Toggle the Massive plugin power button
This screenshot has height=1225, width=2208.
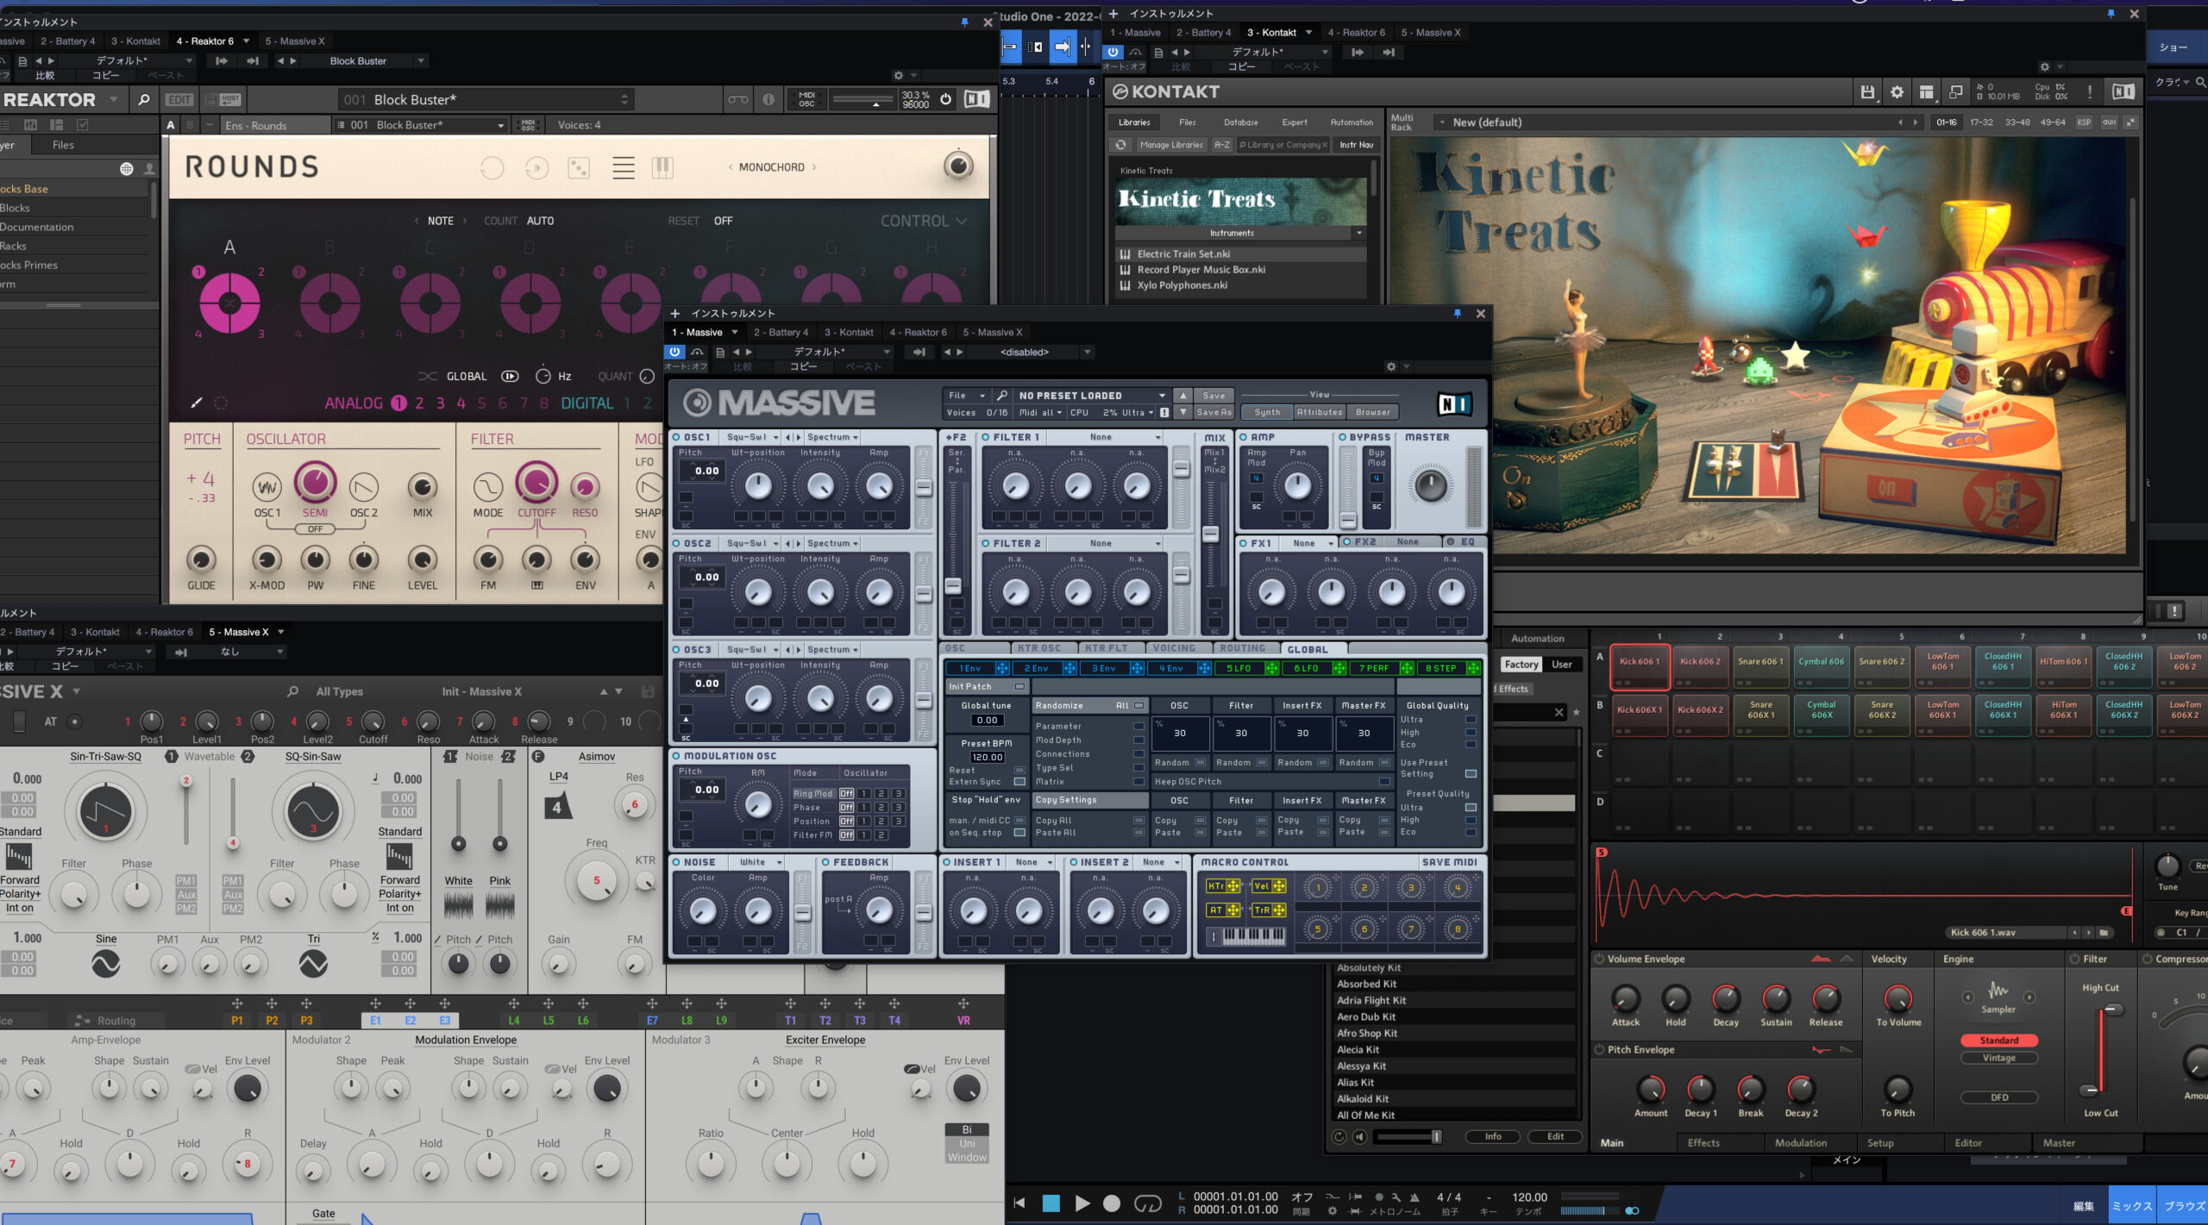click(674, 352)
